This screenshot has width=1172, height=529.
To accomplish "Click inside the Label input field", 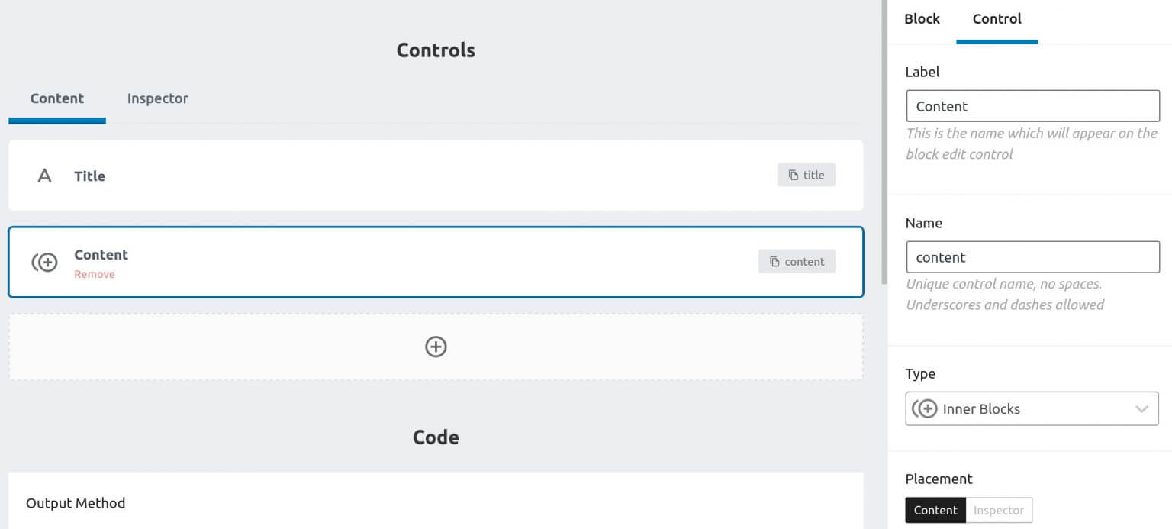I will [x=1032, y=105].
